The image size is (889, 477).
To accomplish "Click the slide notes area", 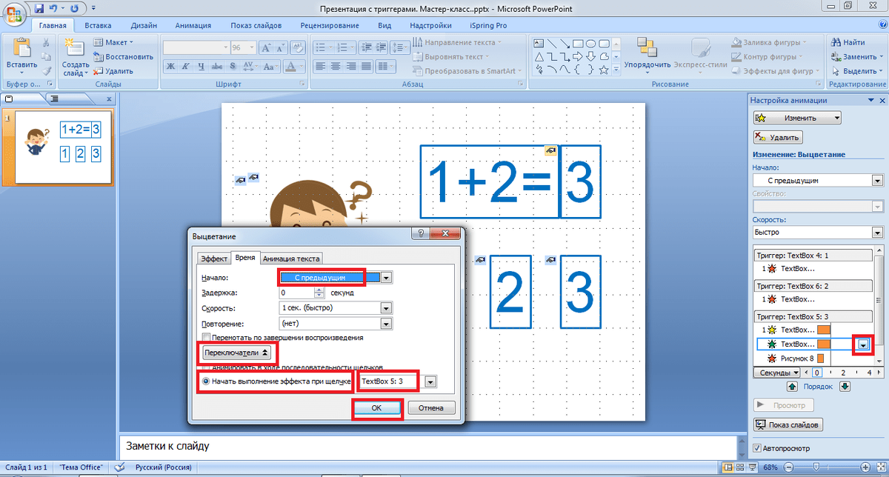I will (430, 447).
